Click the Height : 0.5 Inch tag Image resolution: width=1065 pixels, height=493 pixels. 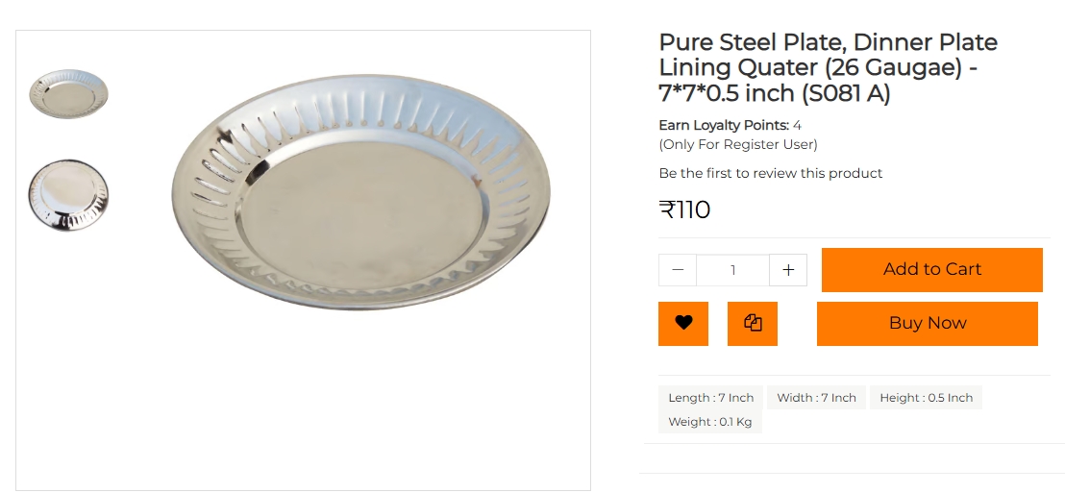(x=926, y=398)
